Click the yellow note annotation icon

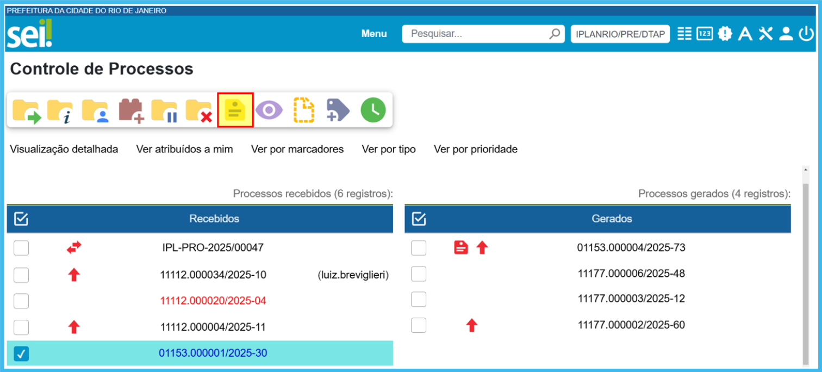click(235, 110)
